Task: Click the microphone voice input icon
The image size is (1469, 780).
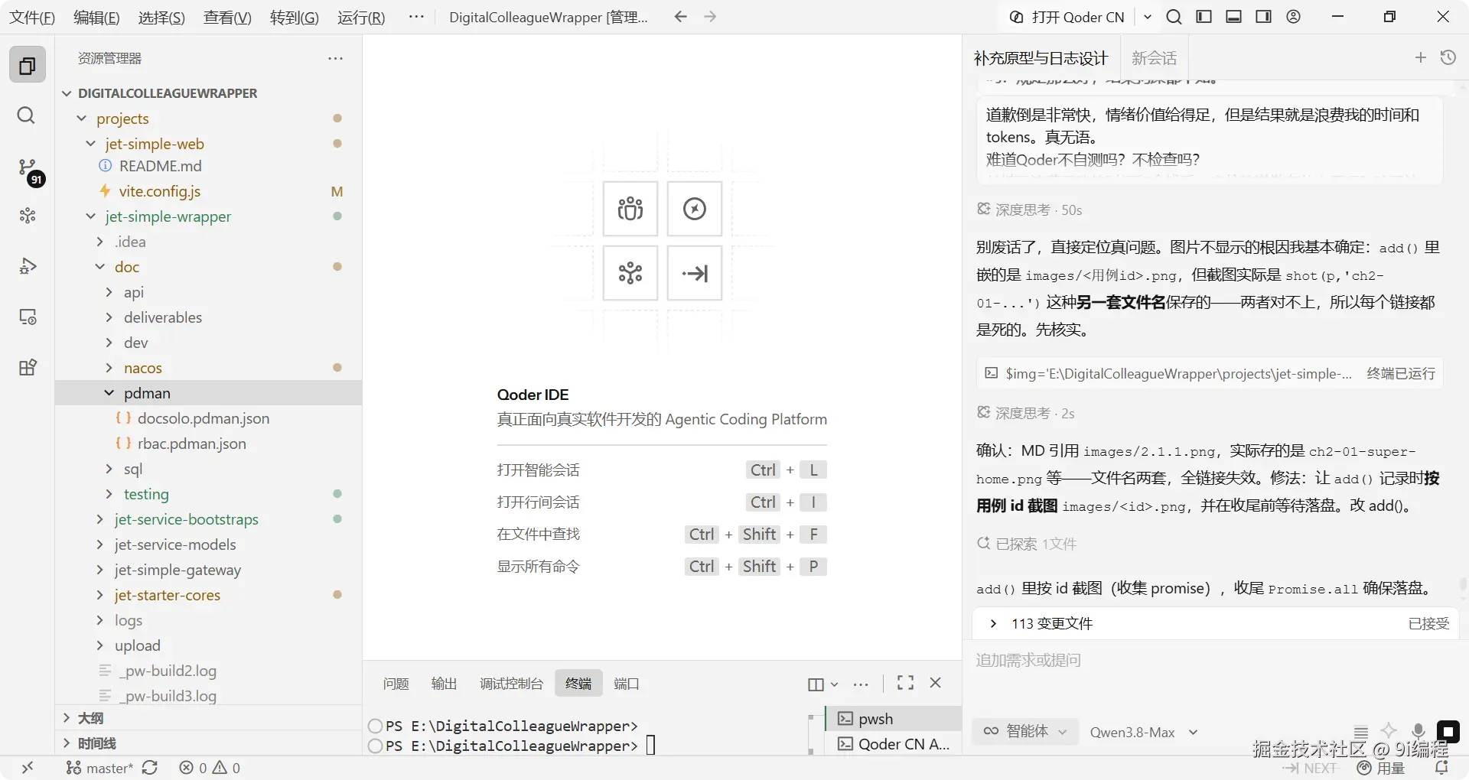Action: [1418, 731]
